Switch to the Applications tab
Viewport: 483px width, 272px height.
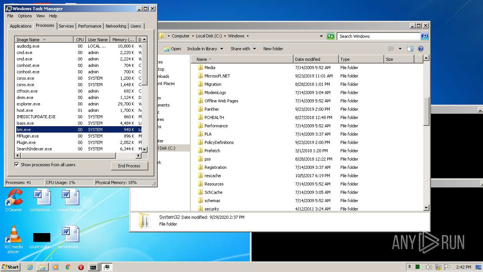click(20, 26)
